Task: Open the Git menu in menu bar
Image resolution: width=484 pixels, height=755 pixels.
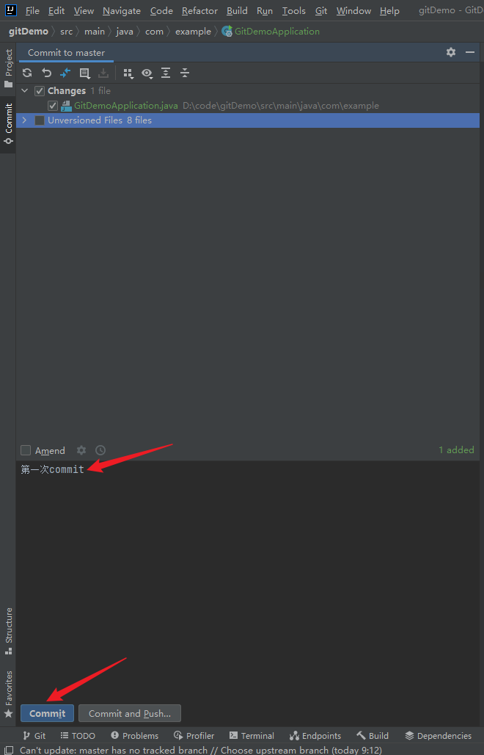Action: pyautogui.click(x=321, y=10)
